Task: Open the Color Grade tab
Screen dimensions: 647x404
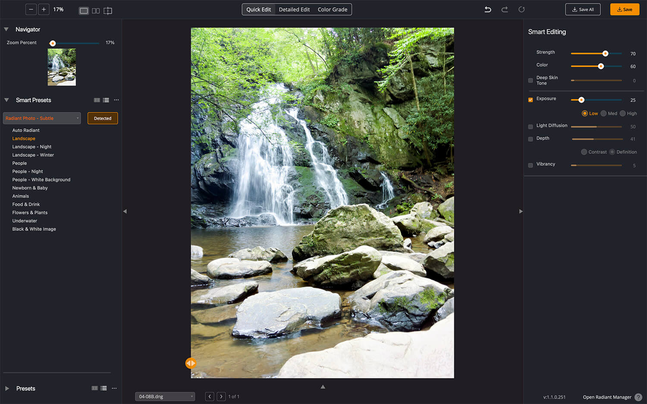Action: (332, 9)
